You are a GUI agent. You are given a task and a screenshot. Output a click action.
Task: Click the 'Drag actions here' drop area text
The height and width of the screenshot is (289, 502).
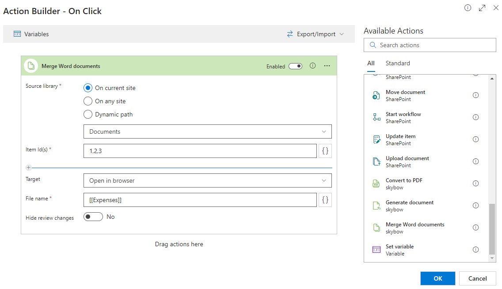[179, 244]
